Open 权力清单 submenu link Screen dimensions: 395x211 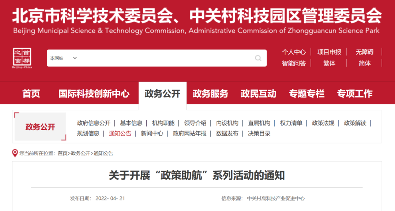291,123
